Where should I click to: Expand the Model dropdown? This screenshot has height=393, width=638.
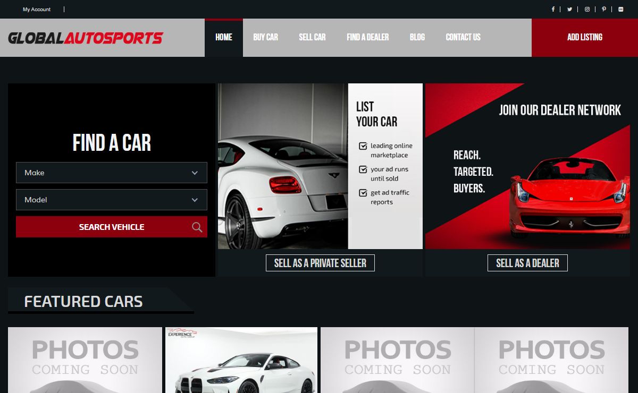coord(112,200)
